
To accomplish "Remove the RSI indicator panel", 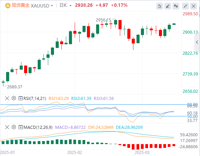I will coord(7,99).
